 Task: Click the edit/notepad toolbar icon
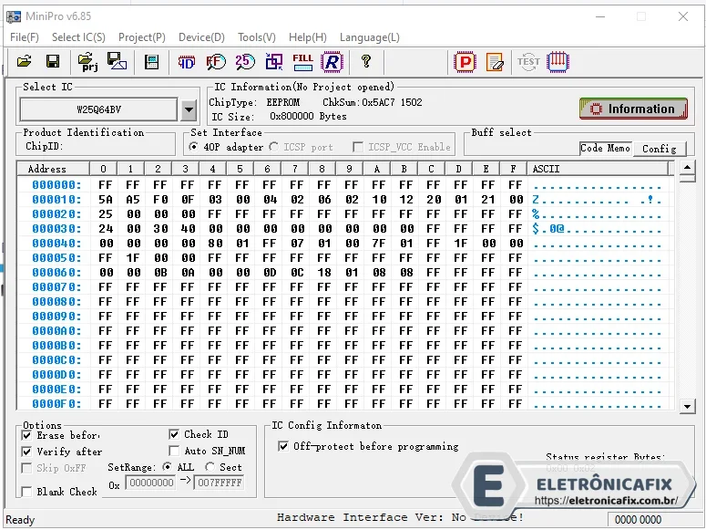click(495, 62)
